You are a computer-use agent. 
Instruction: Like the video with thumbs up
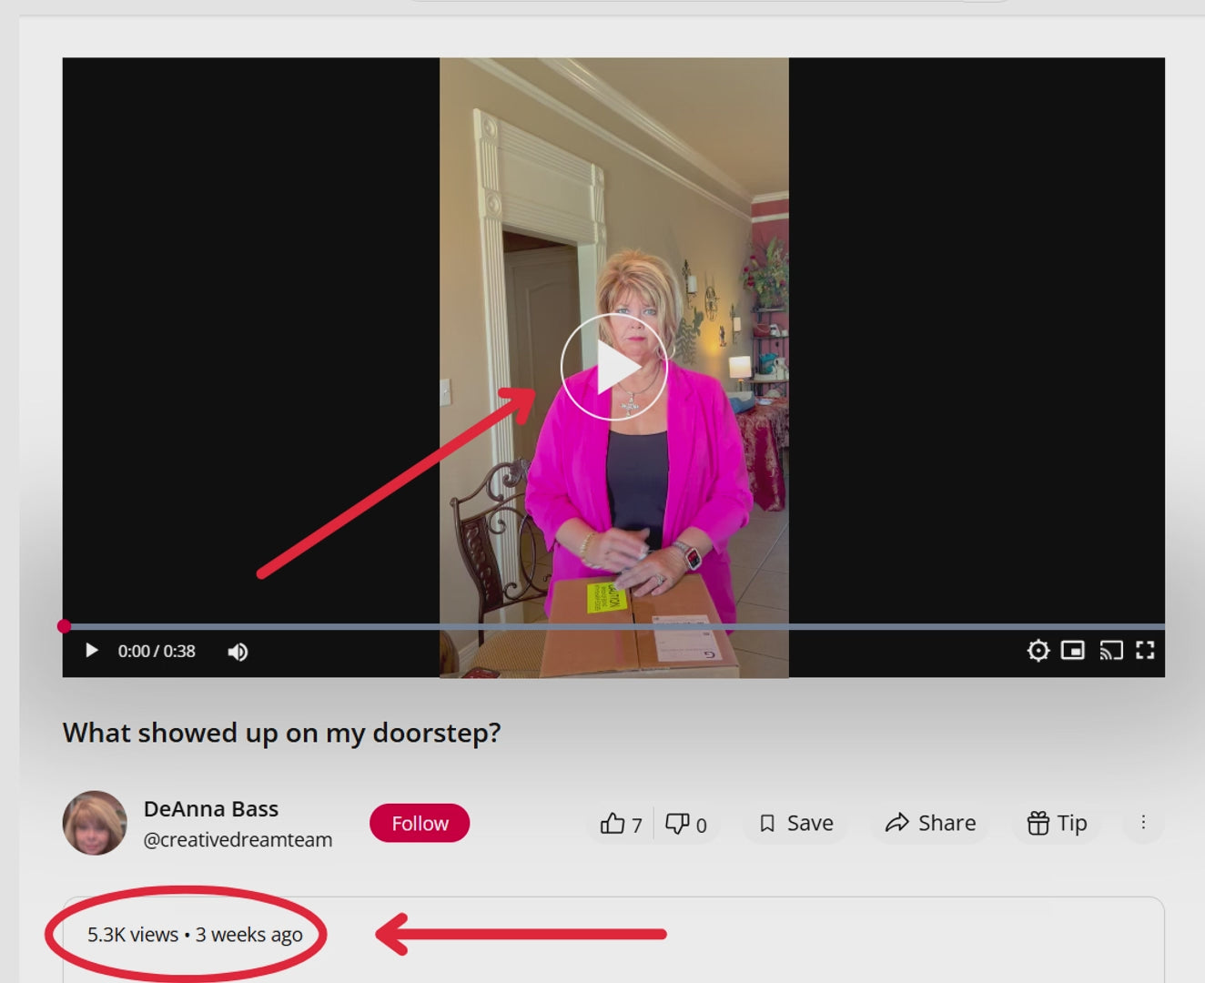coord(621,824)
